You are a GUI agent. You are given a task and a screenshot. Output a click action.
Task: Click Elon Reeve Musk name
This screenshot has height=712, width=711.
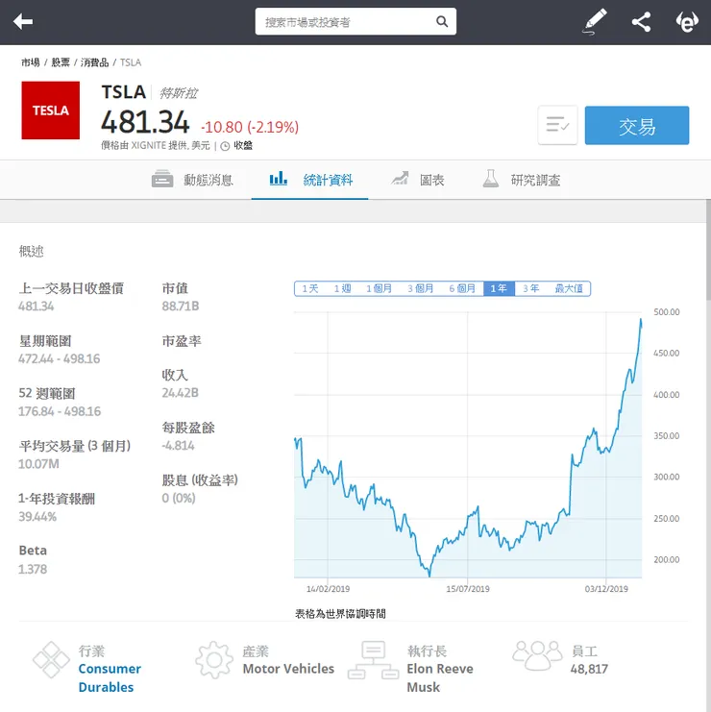(439, 678)
